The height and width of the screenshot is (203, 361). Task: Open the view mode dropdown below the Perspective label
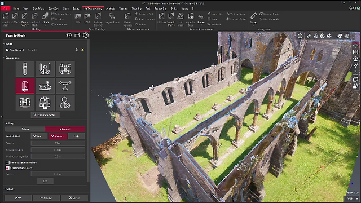352,198
